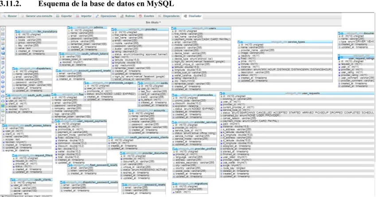Open options icon of oauth_auth_codes table
378x197 pixels.
click(x=10, y=95)
